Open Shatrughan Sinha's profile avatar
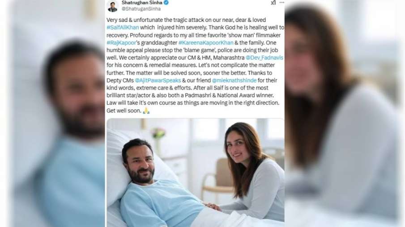Image resolution: width=405 pixels, height=227 pixels. tap(113, 6)
